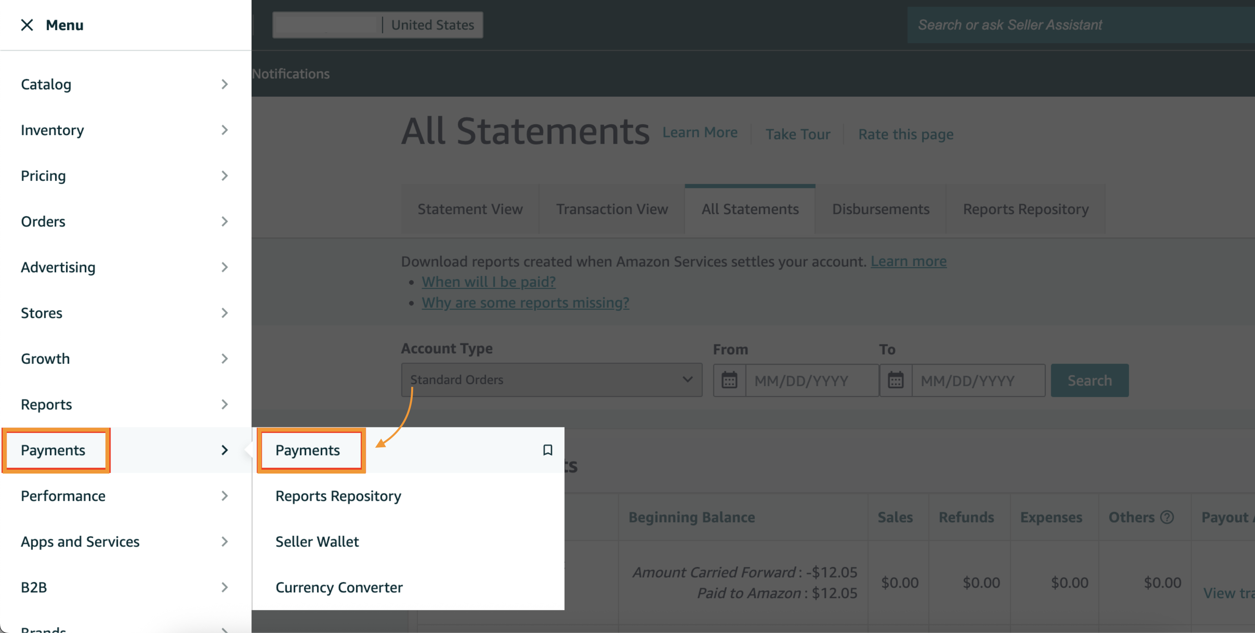Close the menu with X icon

coord(27,25)
